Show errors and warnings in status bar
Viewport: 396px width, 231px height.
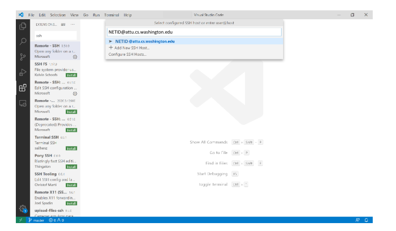pos(56,220)
